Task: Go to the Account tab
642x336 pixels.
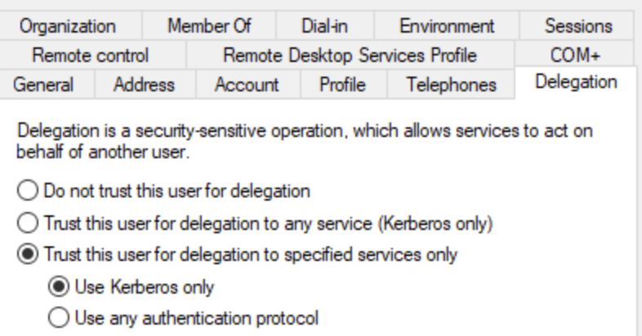Action: click(247, 85)
